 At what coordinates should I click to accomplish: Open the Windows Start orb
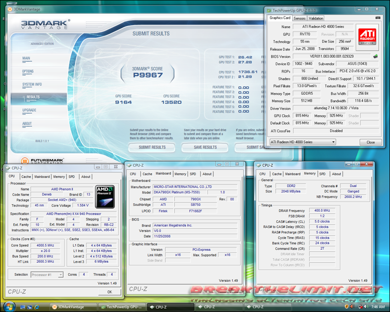point(9,307)
